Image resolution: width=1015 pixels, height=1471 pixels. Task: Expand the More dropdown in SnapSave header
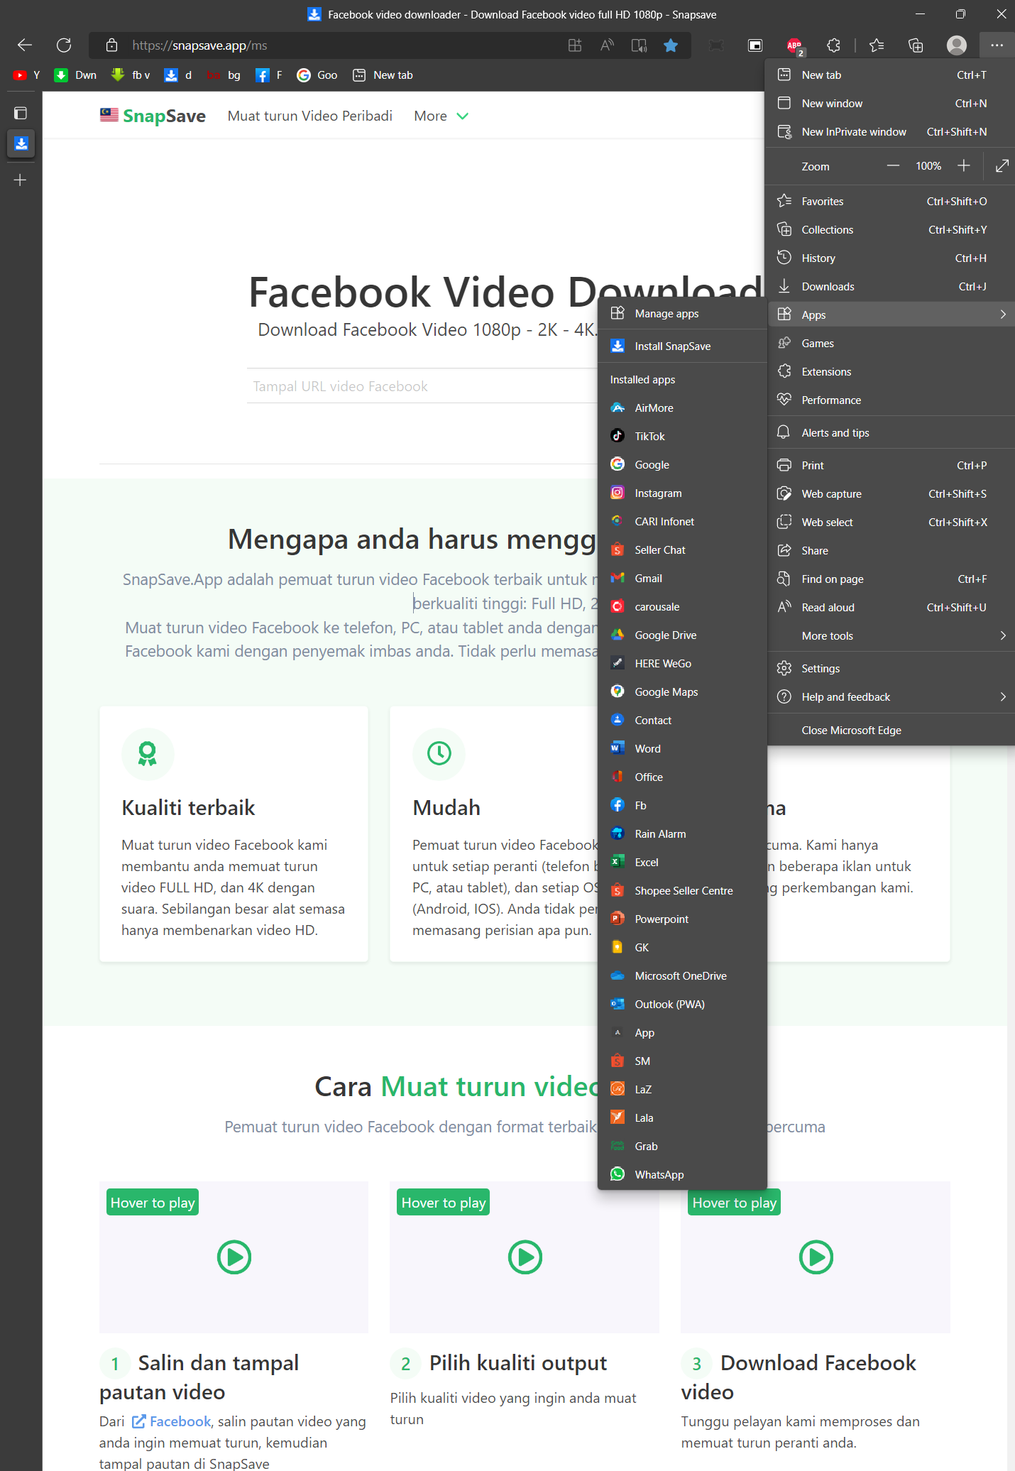(441, 116)
